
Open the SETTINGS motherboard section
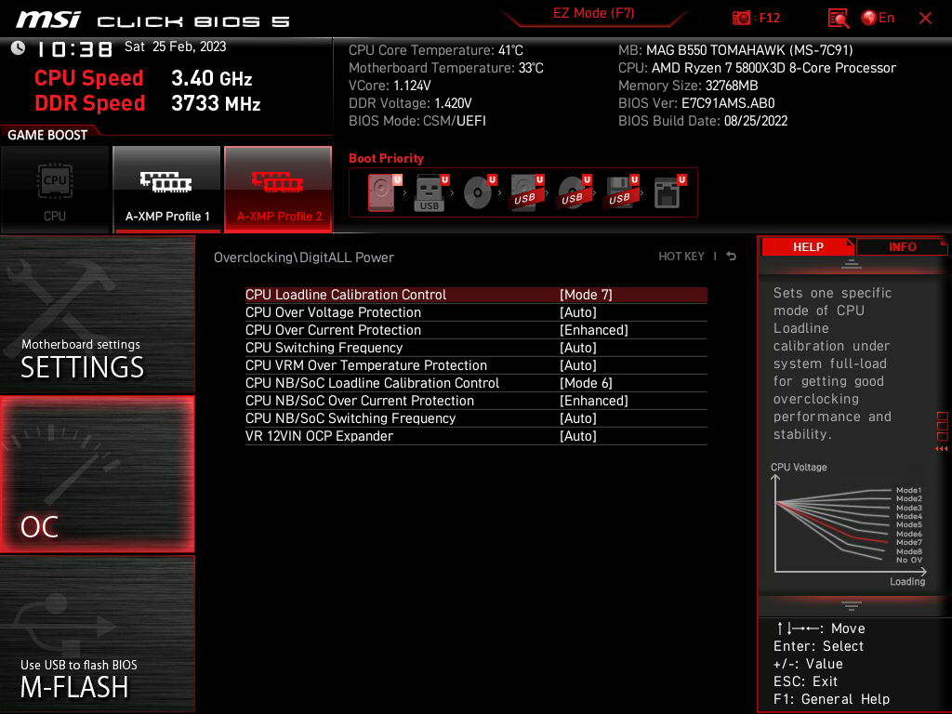97,314
